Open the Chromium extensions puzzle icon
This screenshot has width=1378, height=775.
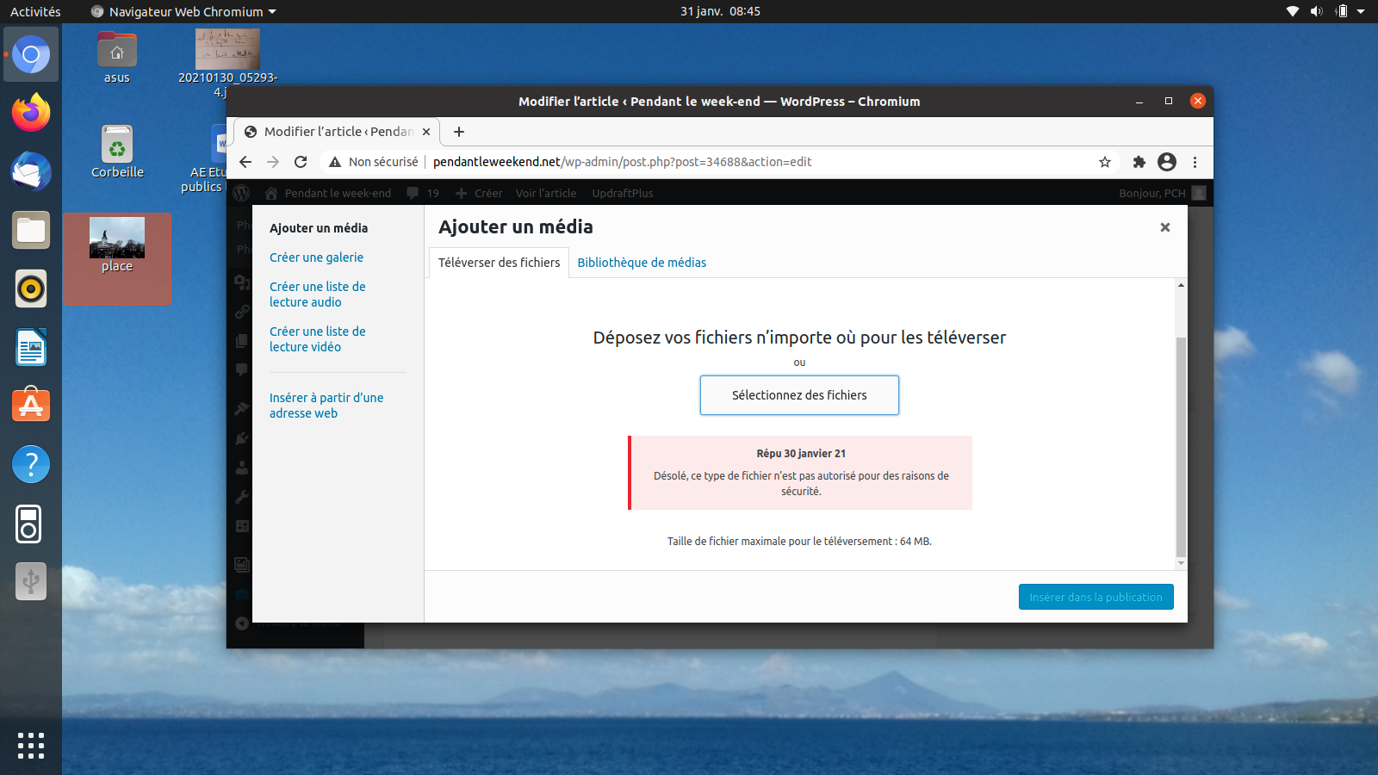coord(1139,162)
